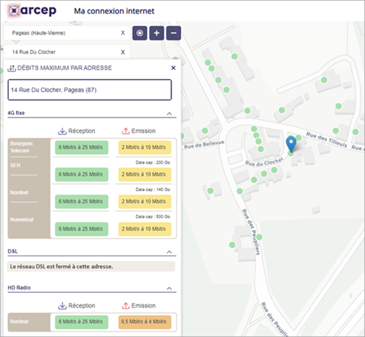Clear the 14 Rue Du Clocher field
The height and width of the screenshot is (337, 365).
click(x=123, y=52)
